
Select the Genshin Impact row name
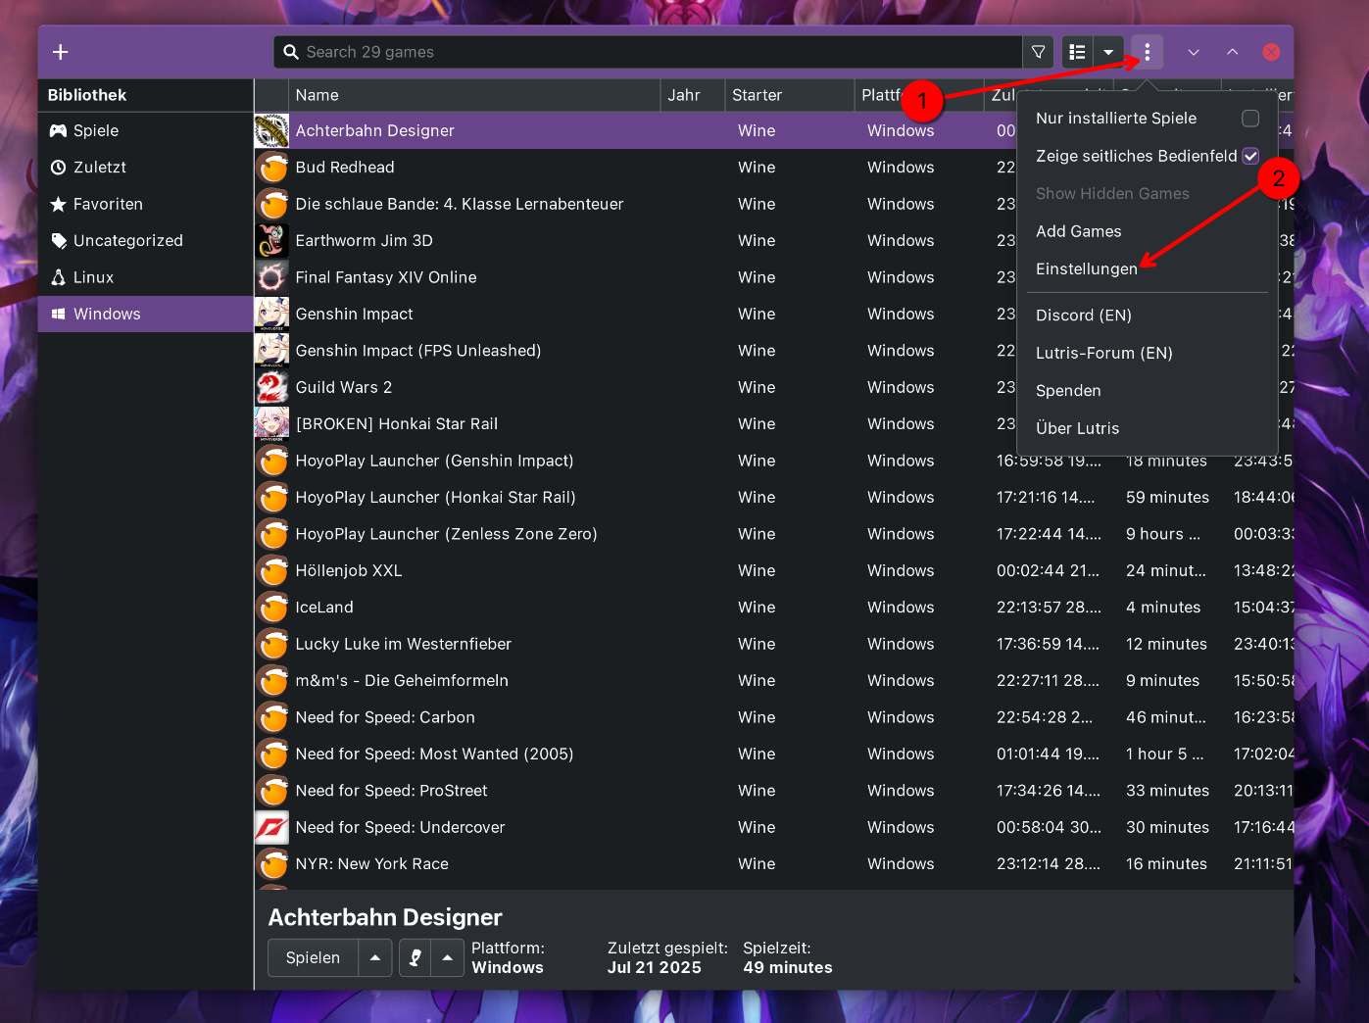pos(354,314)
